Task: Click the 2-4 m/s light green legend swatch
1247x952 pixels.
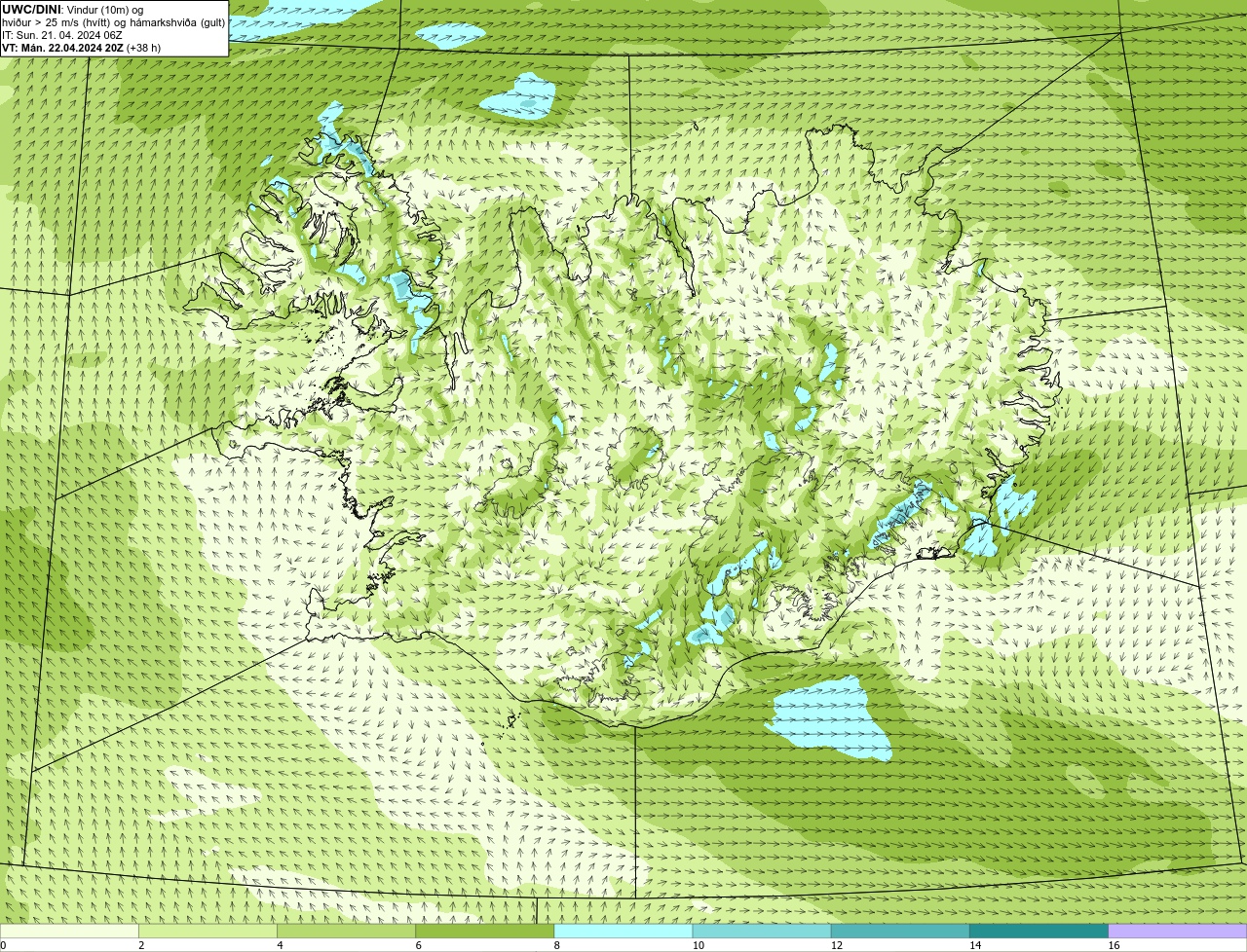Action: (x=208, y=931)
